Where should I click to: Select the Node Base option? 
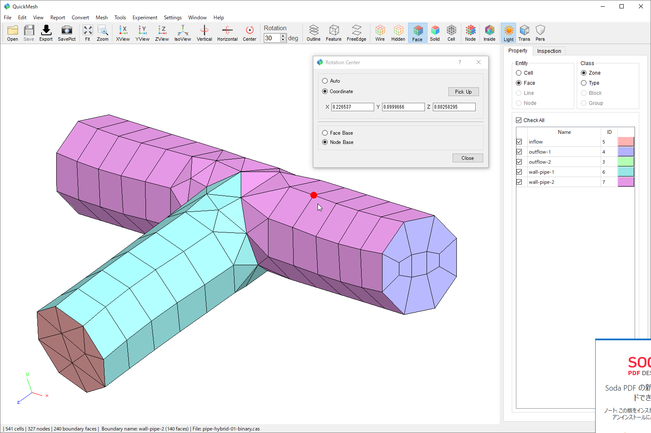pyautogui.click(x=325, y=142)
